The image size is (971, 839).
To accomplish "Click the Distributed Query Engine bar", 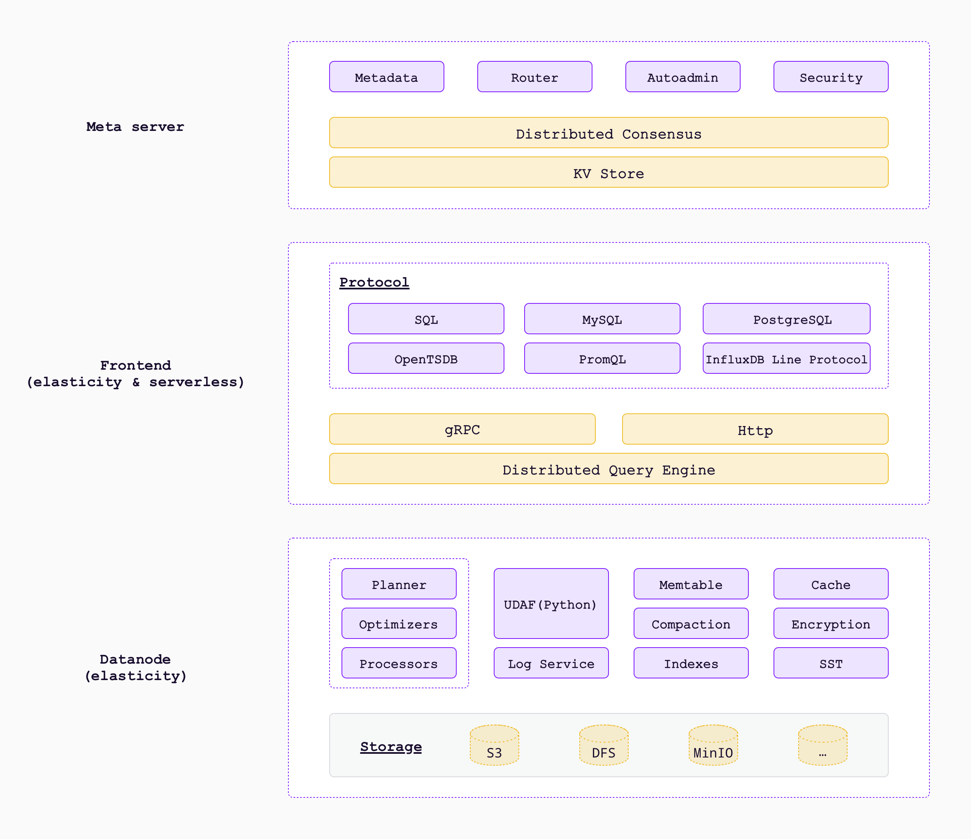I will pos(608,469).
